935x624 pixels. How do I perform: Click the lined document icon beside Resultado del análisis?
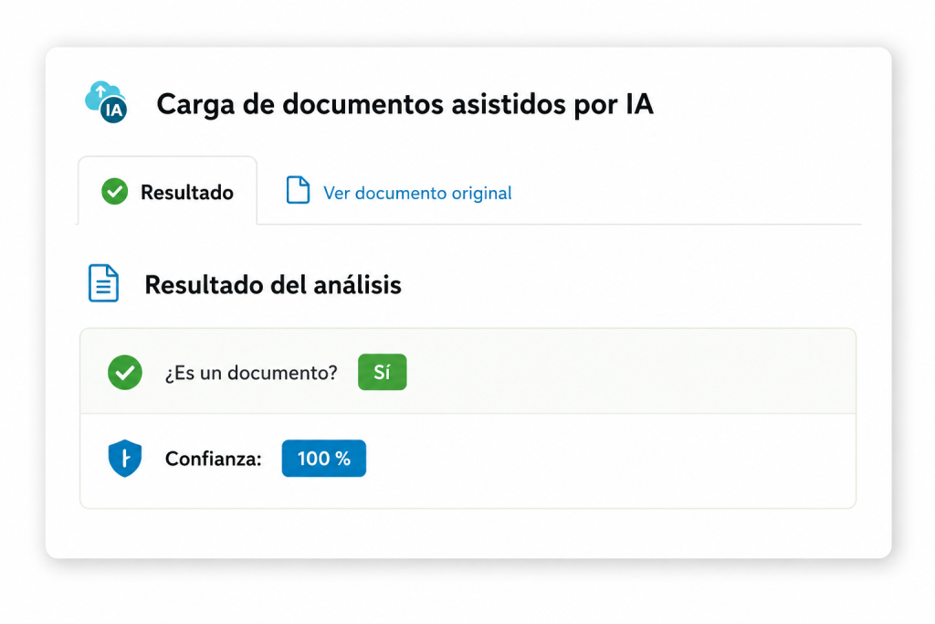point(104,283)
